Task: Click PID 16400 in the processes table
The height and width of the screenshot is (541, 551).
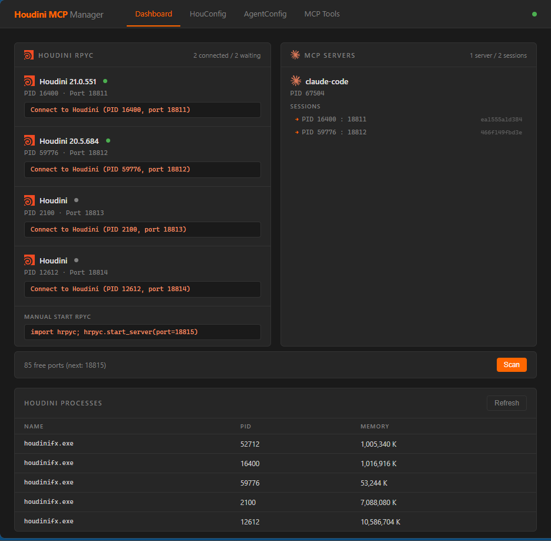Action: tap(250, 464)
